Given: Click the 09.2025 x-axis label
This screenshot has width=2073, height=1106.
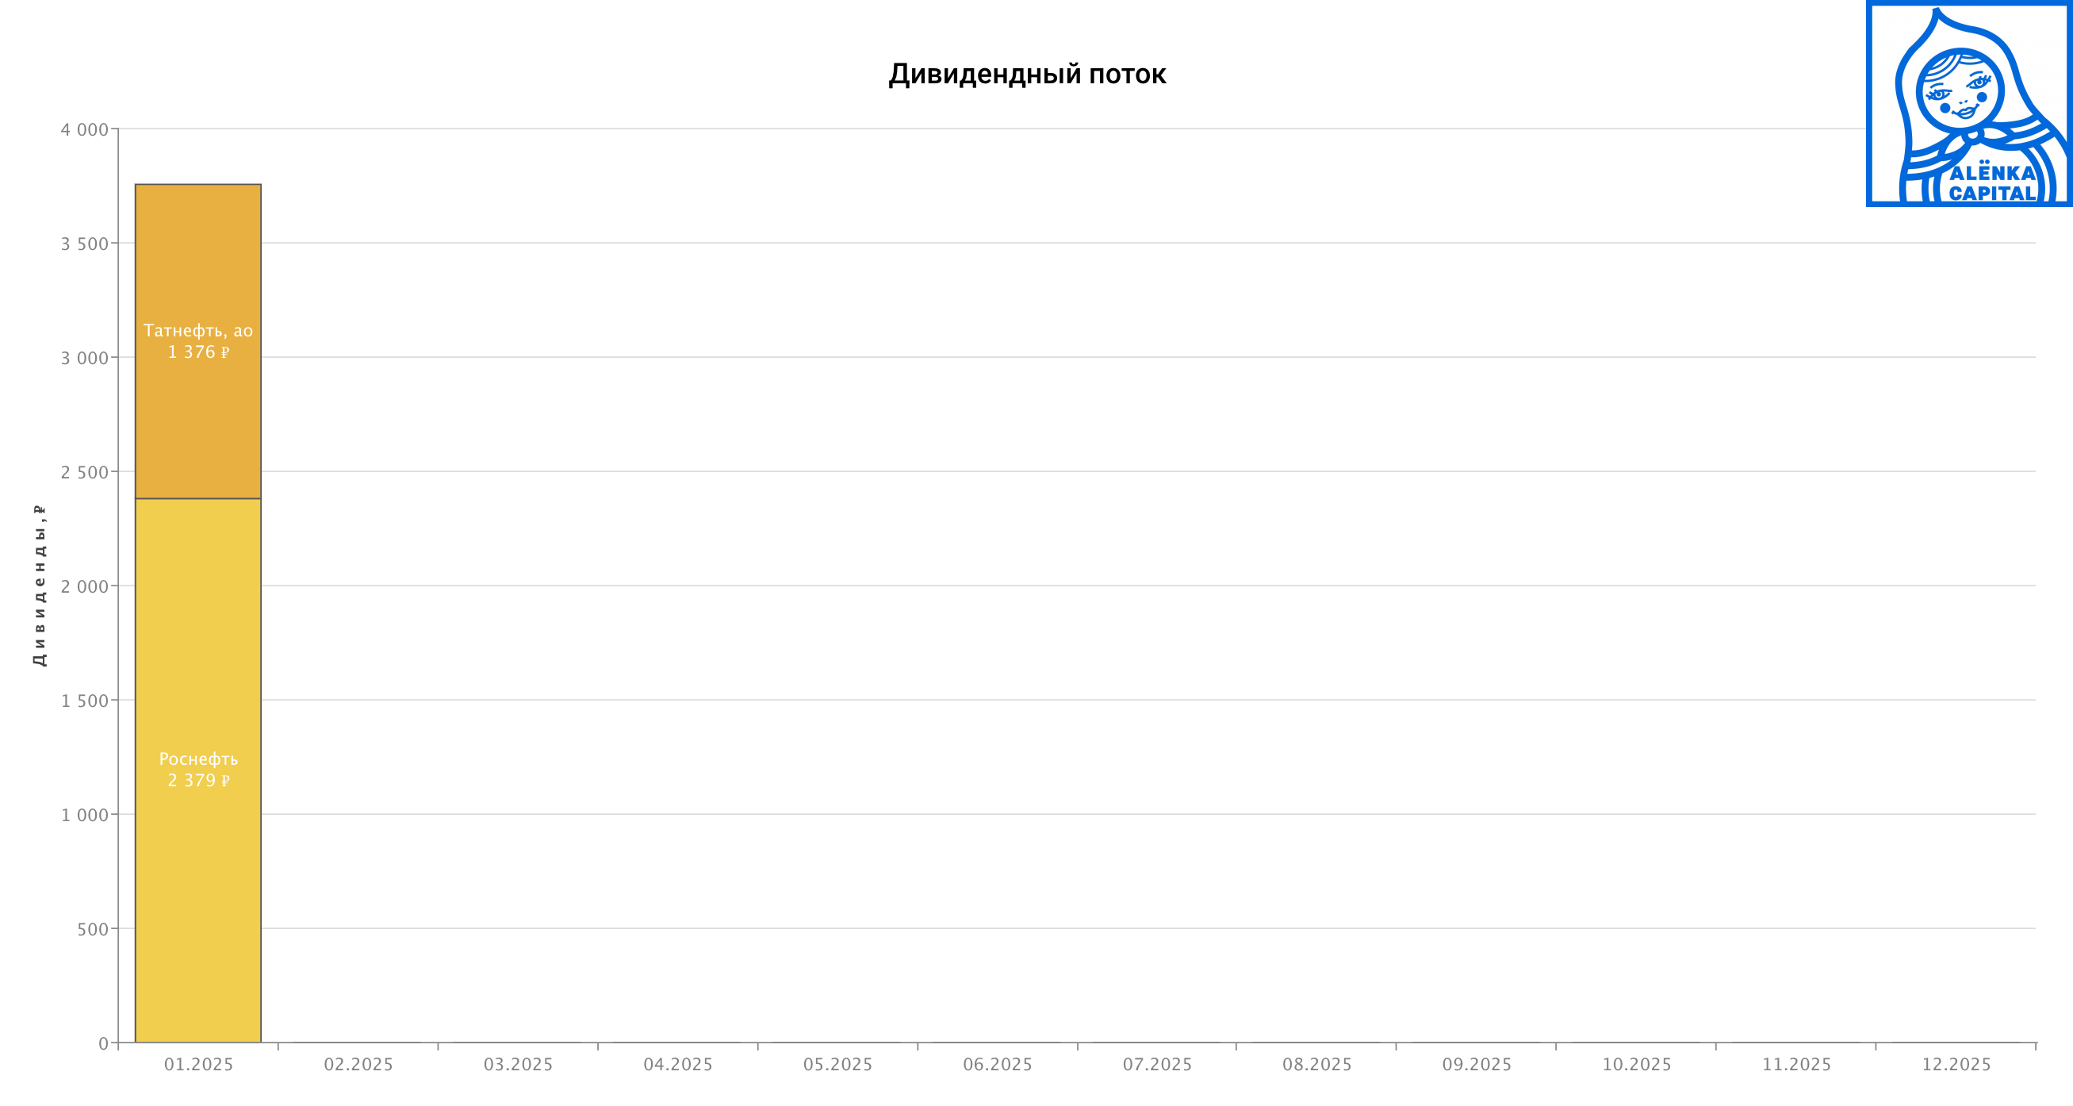Looking at the screenshot, I should (x=1477, y=1064).
